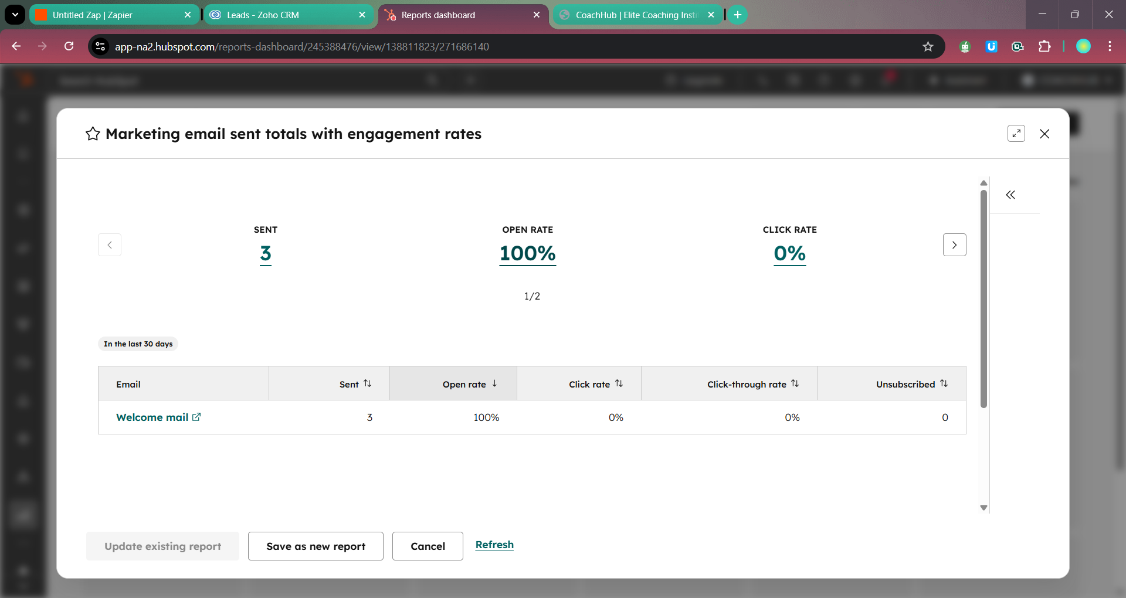The image size is (1126, 598).
Task: Click the Cancel button
Action: pos(428,546)
